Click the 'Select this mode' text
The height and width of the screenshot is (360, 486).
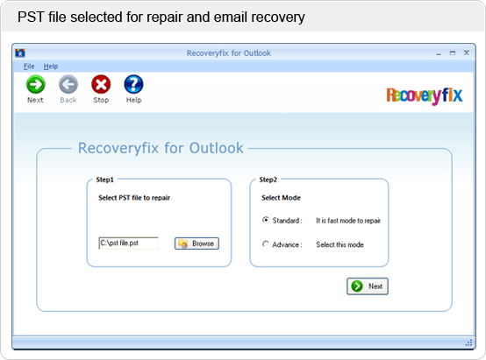coord(339,244)
